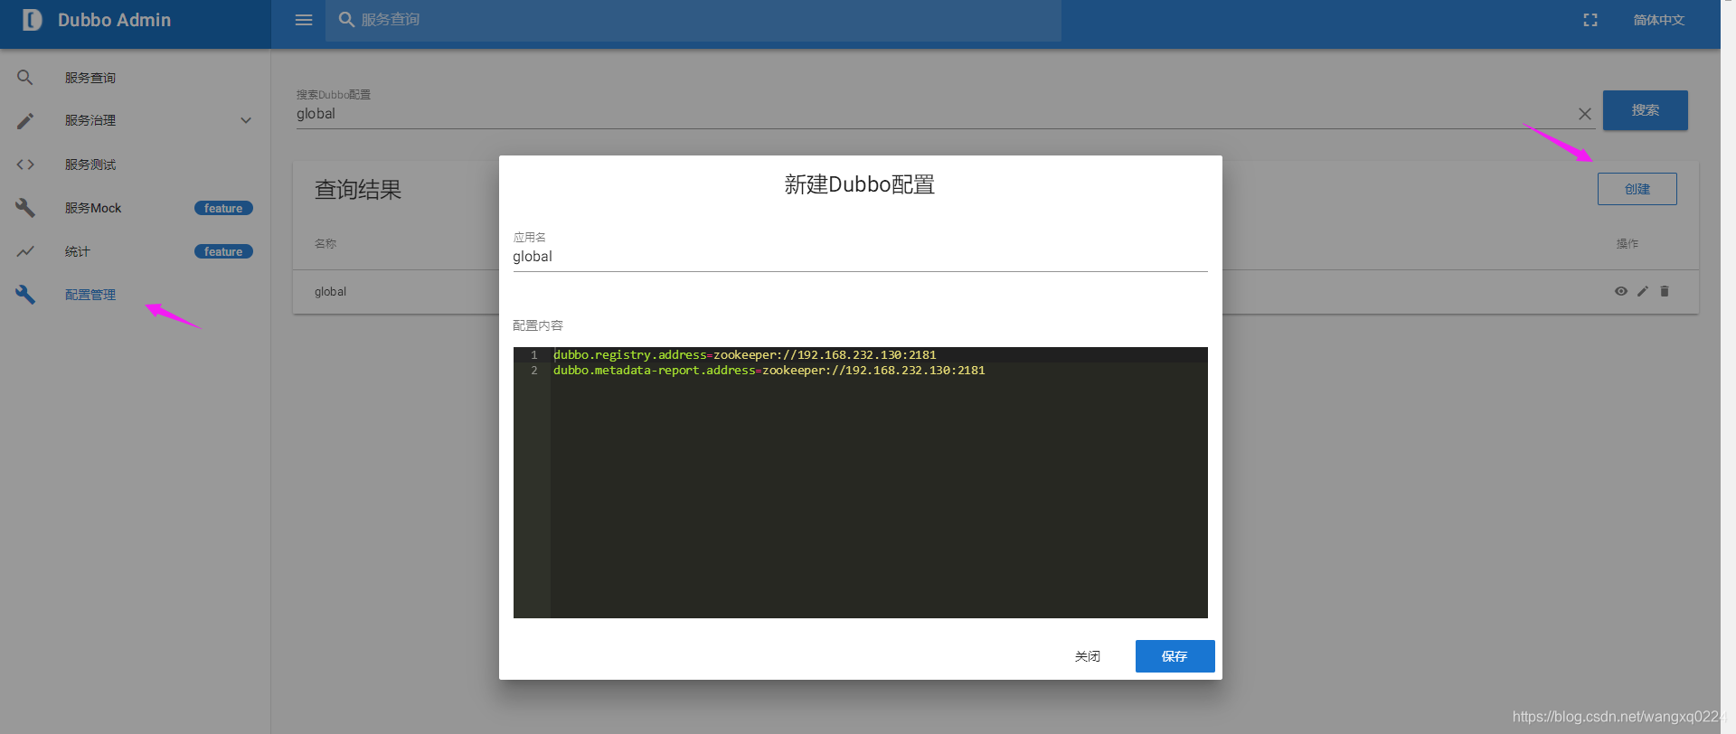This screenshot has height=734, width=1736.
Task: Enter fullscreen with the expand icon
Action: point(1590,20)
